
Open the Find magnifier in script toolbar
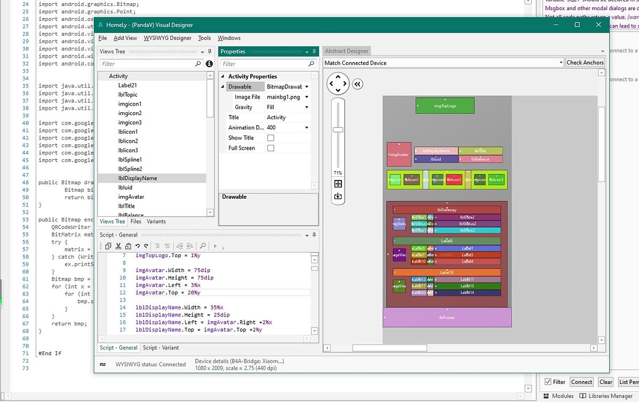[203, 246]
